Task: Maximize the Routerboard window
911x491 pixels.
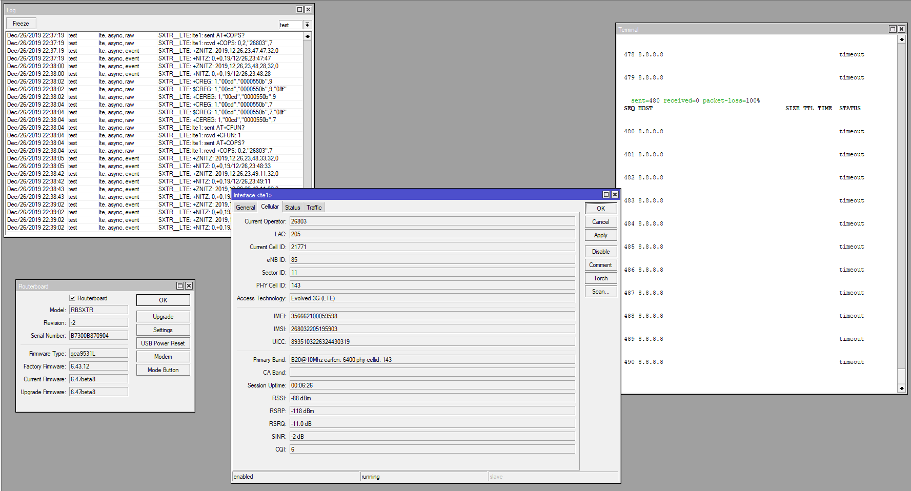Action: click(x=180, y=286)
